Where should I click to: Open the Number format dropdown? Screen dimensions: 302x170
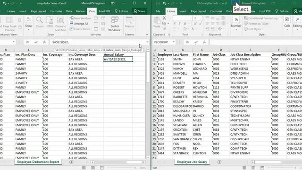tap(236, 23)
